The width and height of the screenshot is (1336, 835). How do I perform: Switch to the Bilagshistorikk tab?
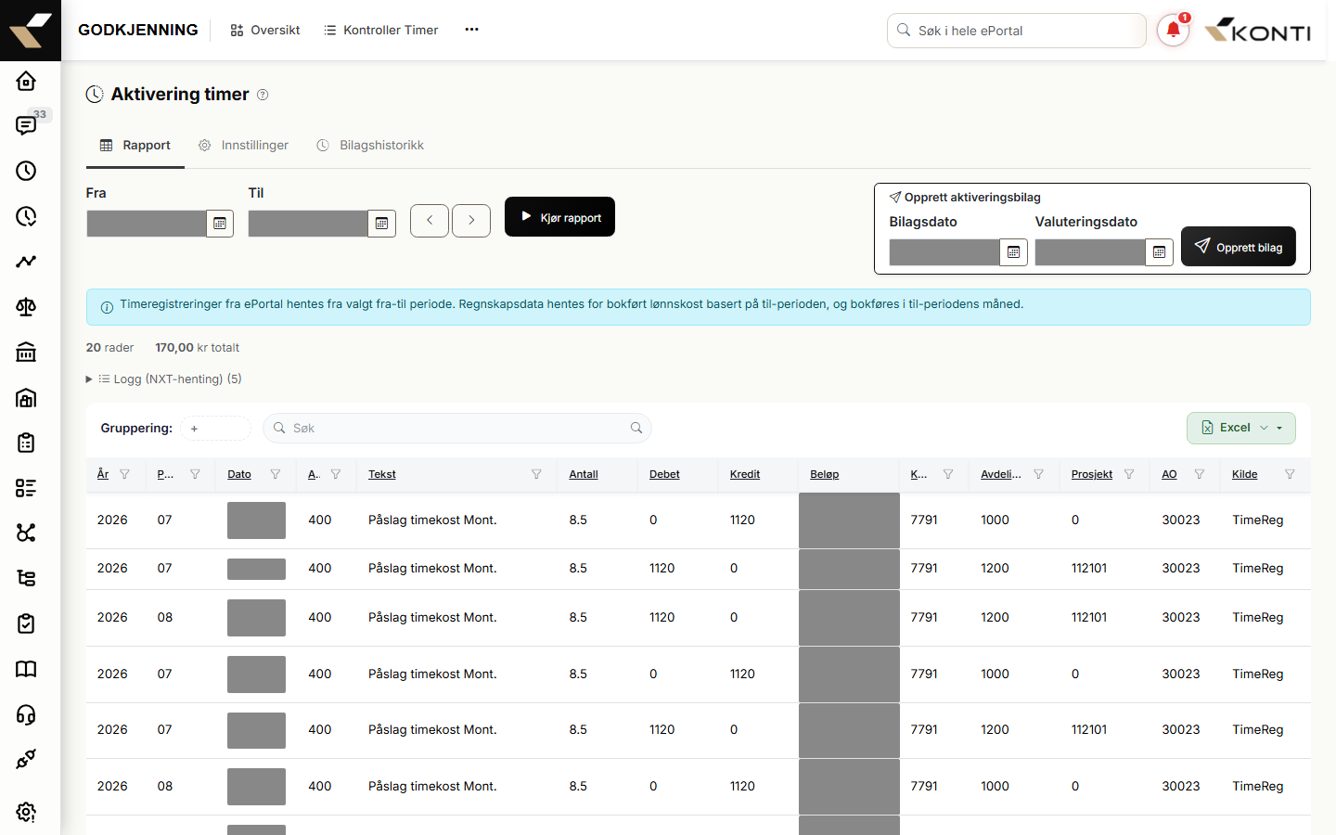370,146
